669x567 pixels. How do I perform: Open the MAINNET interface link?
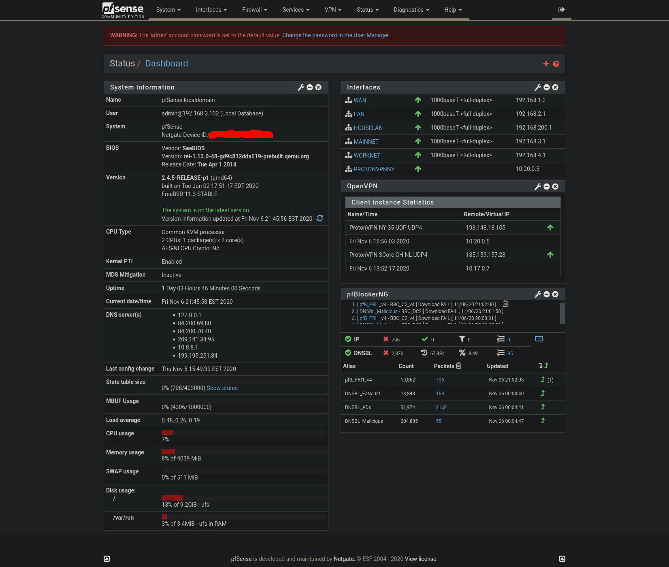(x=366, y=142)
